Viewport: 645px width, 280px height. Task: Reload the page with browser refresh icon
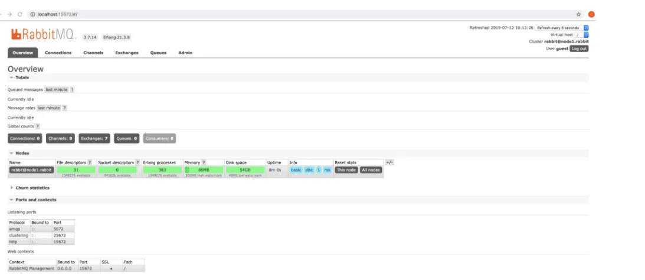(19, 14)
